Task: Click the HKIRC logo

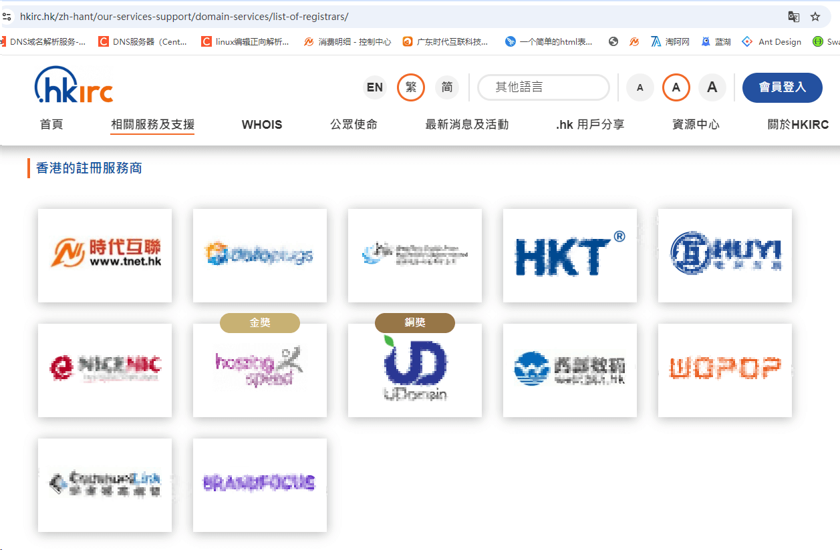Action: (x=74, y=85)
